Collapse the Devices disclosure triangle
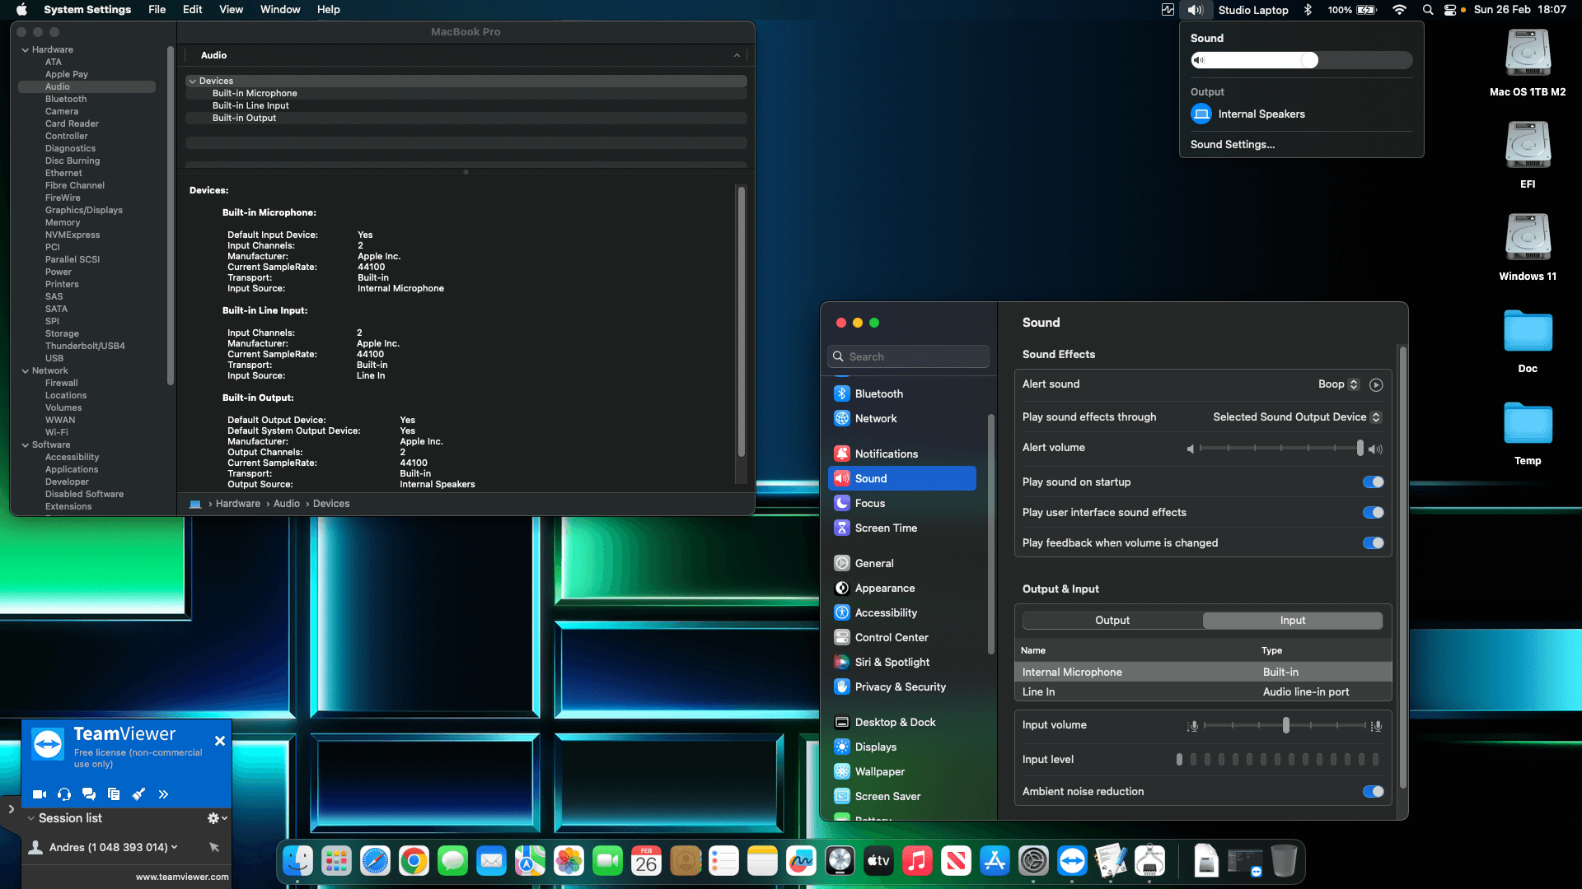Screen dimensions: 1582x889 point(192,81)
